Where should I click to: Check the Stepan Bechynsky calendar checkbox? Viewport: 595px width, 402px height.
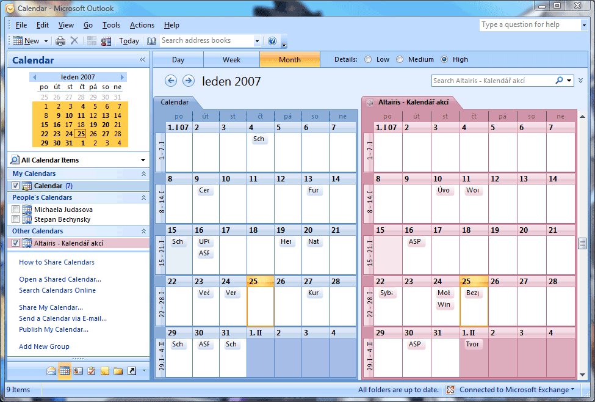[x=15, y=219]
